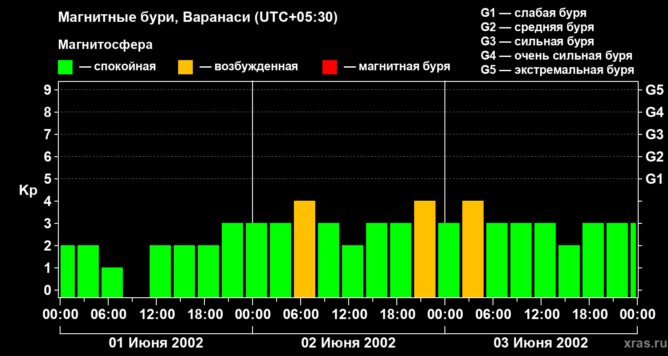Click the orange 'возбужденная' legend swatch
This screenshot has width=668, height=356.
point(185,67)
